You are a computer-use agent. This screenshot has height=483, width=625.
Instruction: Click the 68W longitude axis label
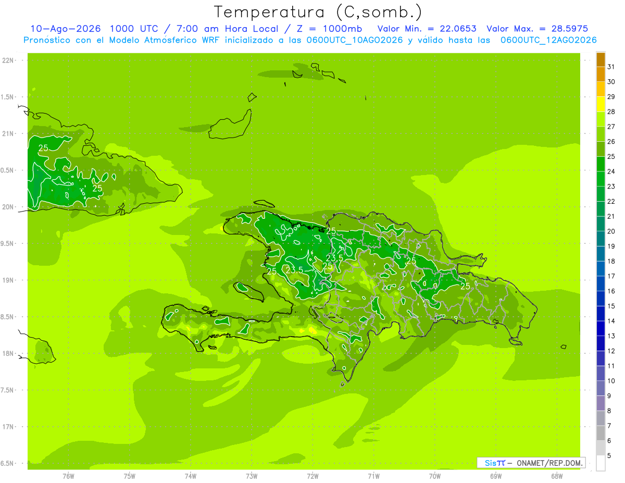pos(556,476)
